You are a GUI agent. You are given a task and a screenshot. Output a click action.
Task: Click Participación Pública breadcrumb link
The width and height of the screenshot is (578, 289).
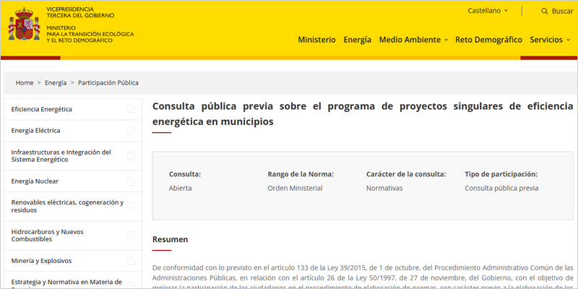[108, 83]
